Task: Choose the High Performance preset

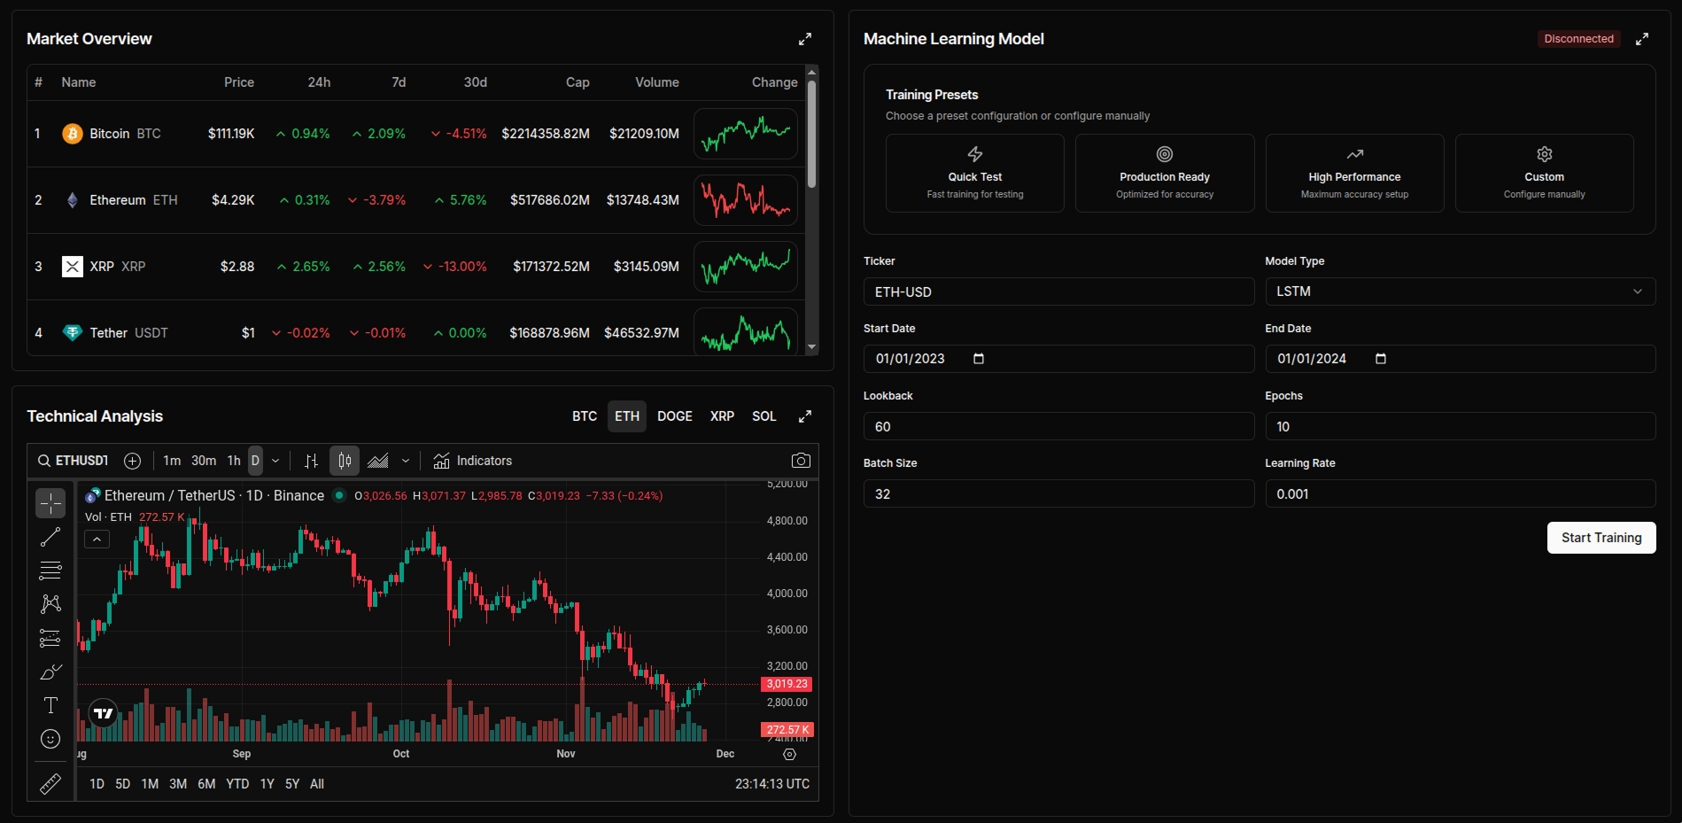Action: 1354,173
